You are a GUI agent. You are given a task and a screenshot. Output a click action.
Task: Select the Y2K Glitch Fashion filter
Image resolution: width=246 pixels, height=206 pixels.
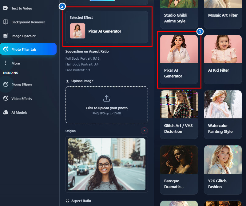223,169
